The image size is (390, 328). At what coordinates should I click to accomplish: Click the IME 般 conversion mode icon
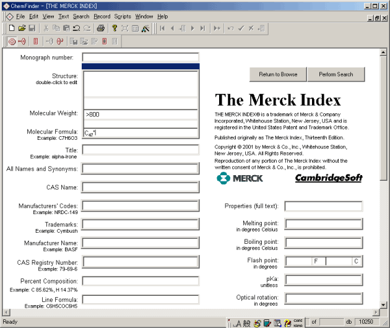(x=246, y=323)
